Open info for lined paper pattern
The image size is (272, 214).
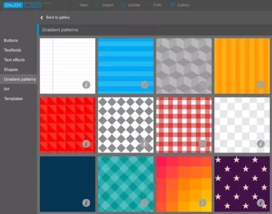86,85
